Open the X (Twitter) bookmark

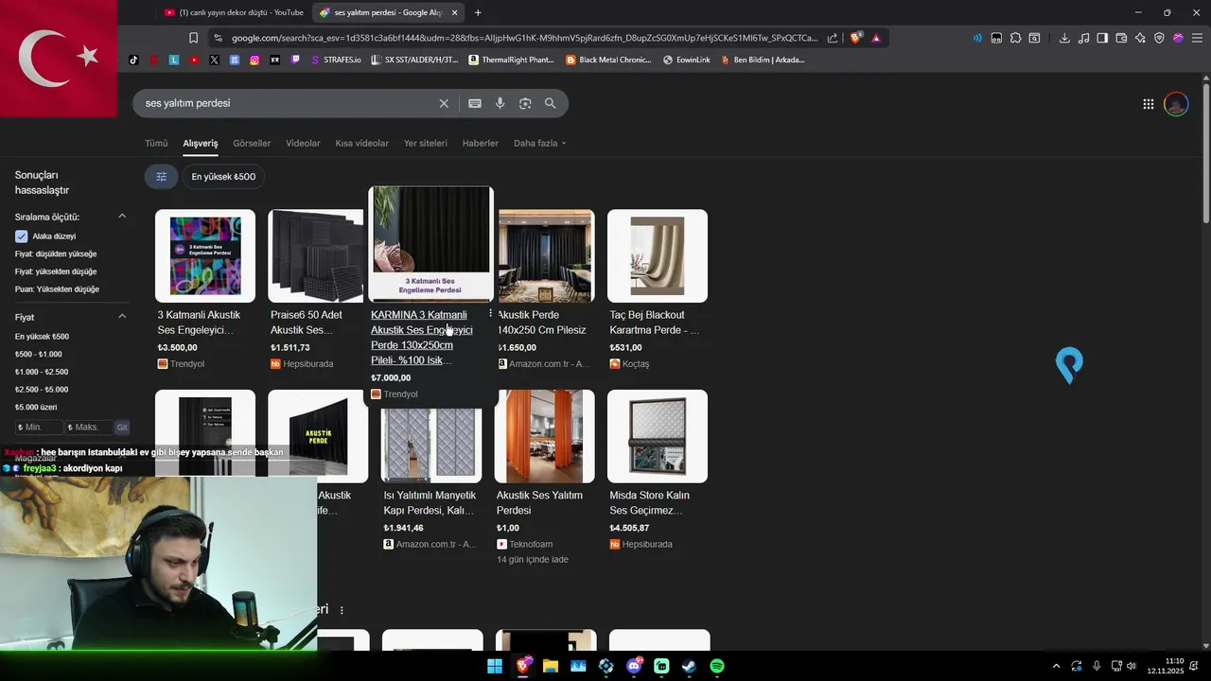214,60
